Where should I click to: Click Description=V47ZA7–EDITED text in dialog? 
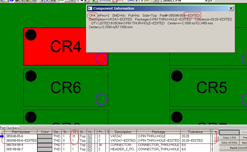pos(110,20)
